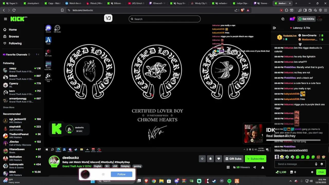The image size is (329, 185).
Task: Go back in browser history
Action: click(4, 10)
